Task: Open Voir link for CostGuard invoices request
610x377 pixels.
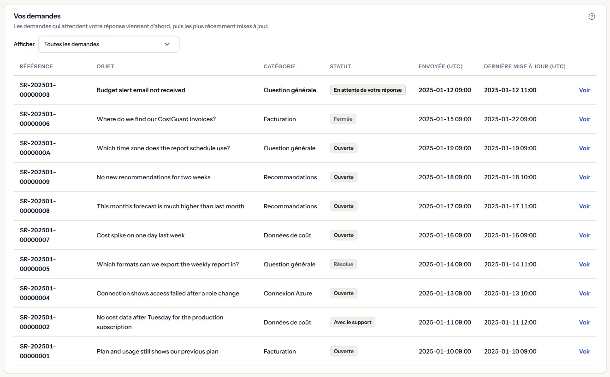Action: coord(585,119)
